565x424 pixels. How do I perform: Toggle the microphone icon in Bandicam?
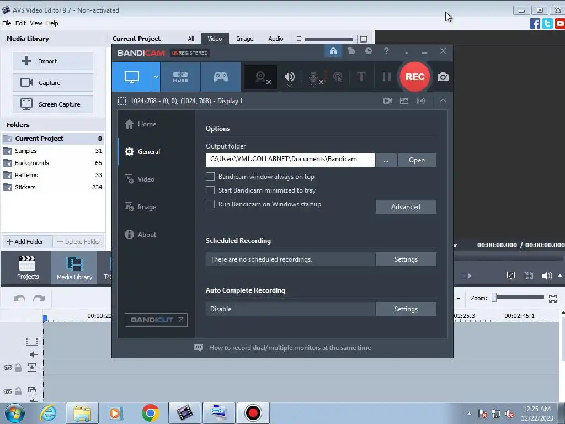313,77
